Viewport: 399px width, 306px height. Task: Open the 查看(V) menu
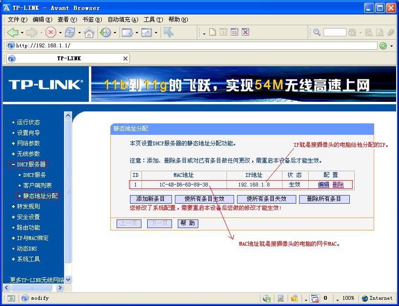click(x=67, y=20)
